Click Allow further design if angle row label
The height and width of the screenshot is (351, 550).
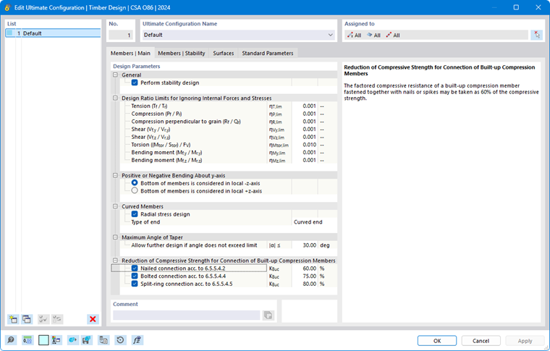[194, 245]
